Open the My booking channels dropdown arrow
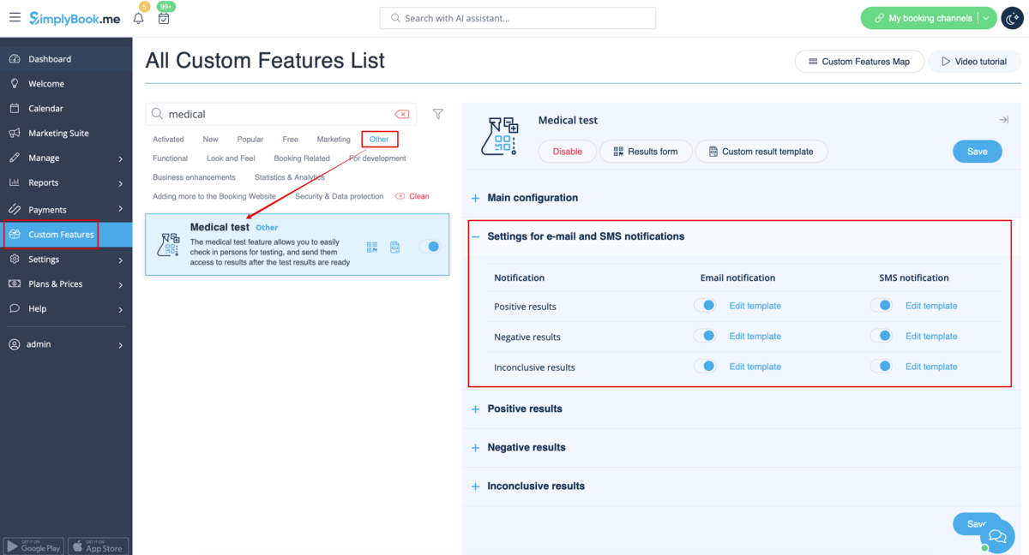This screenshot has width=1029, height=555. pyautogui.click(x=986, y=18)
